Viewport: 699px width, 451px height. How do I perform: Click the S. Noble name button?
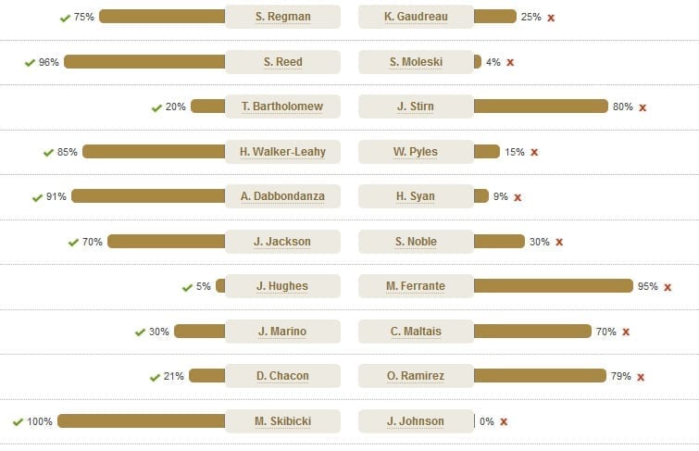pos(416,242)
